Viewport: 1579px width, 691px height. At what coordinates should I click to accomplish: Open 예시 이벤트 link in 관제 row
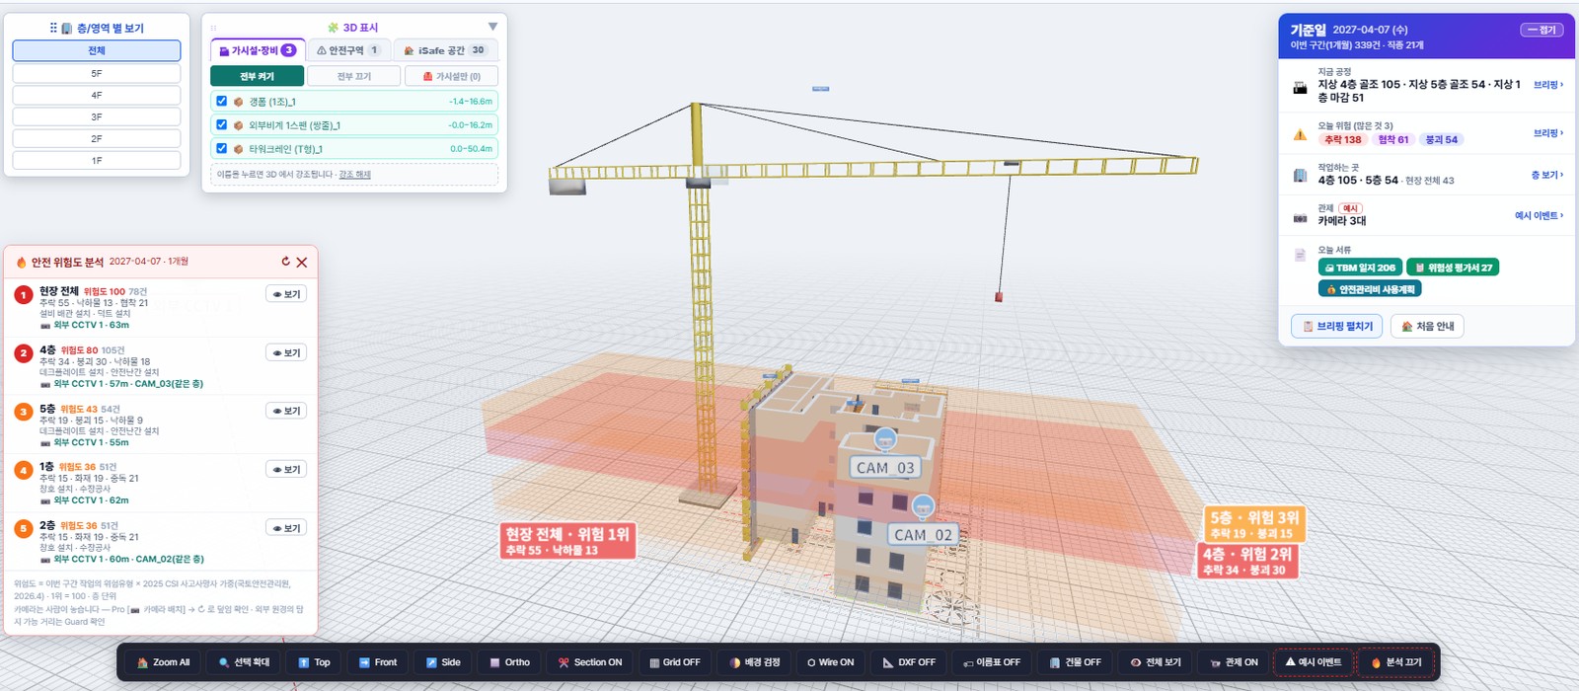click(x=1540, y=215)
